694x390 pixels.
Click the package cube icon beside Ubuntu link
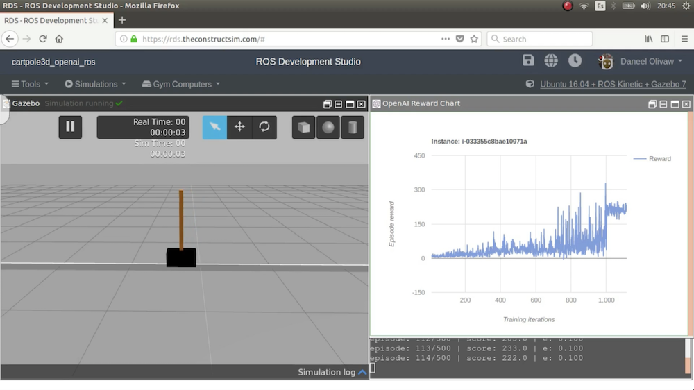[x=530, y=84]
